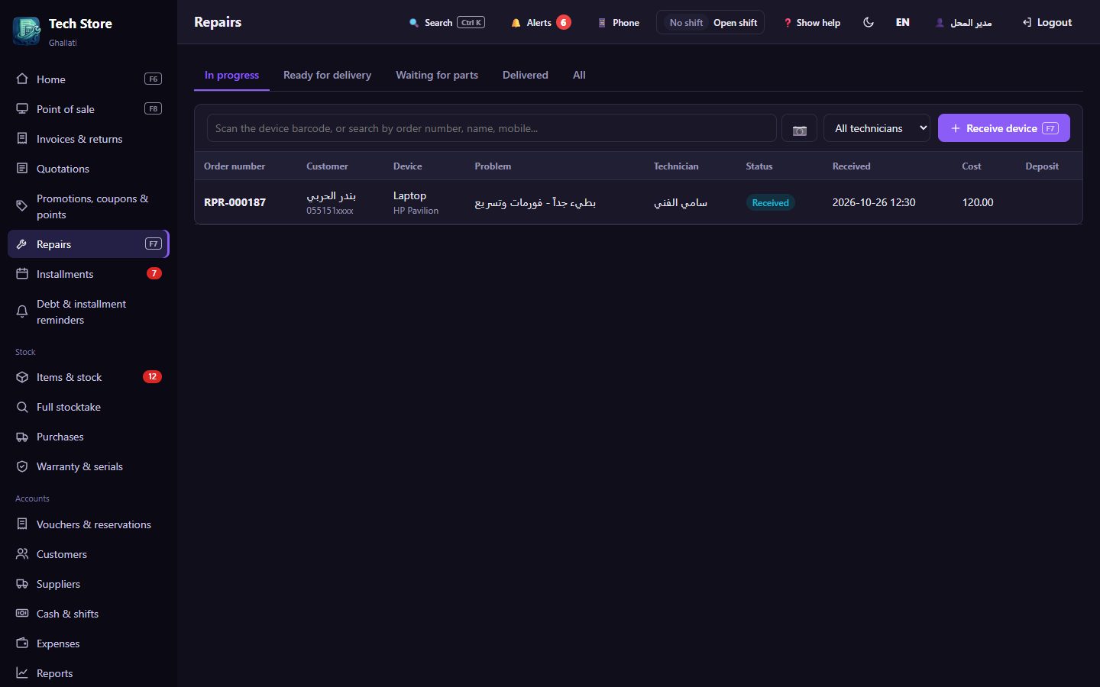Toggle dark mode with the moon icon

pyautogui.click(x=869, y=22)
